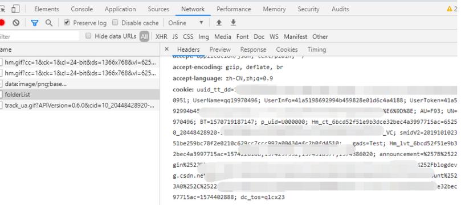Filter requests by WS type

click(274, 36)
